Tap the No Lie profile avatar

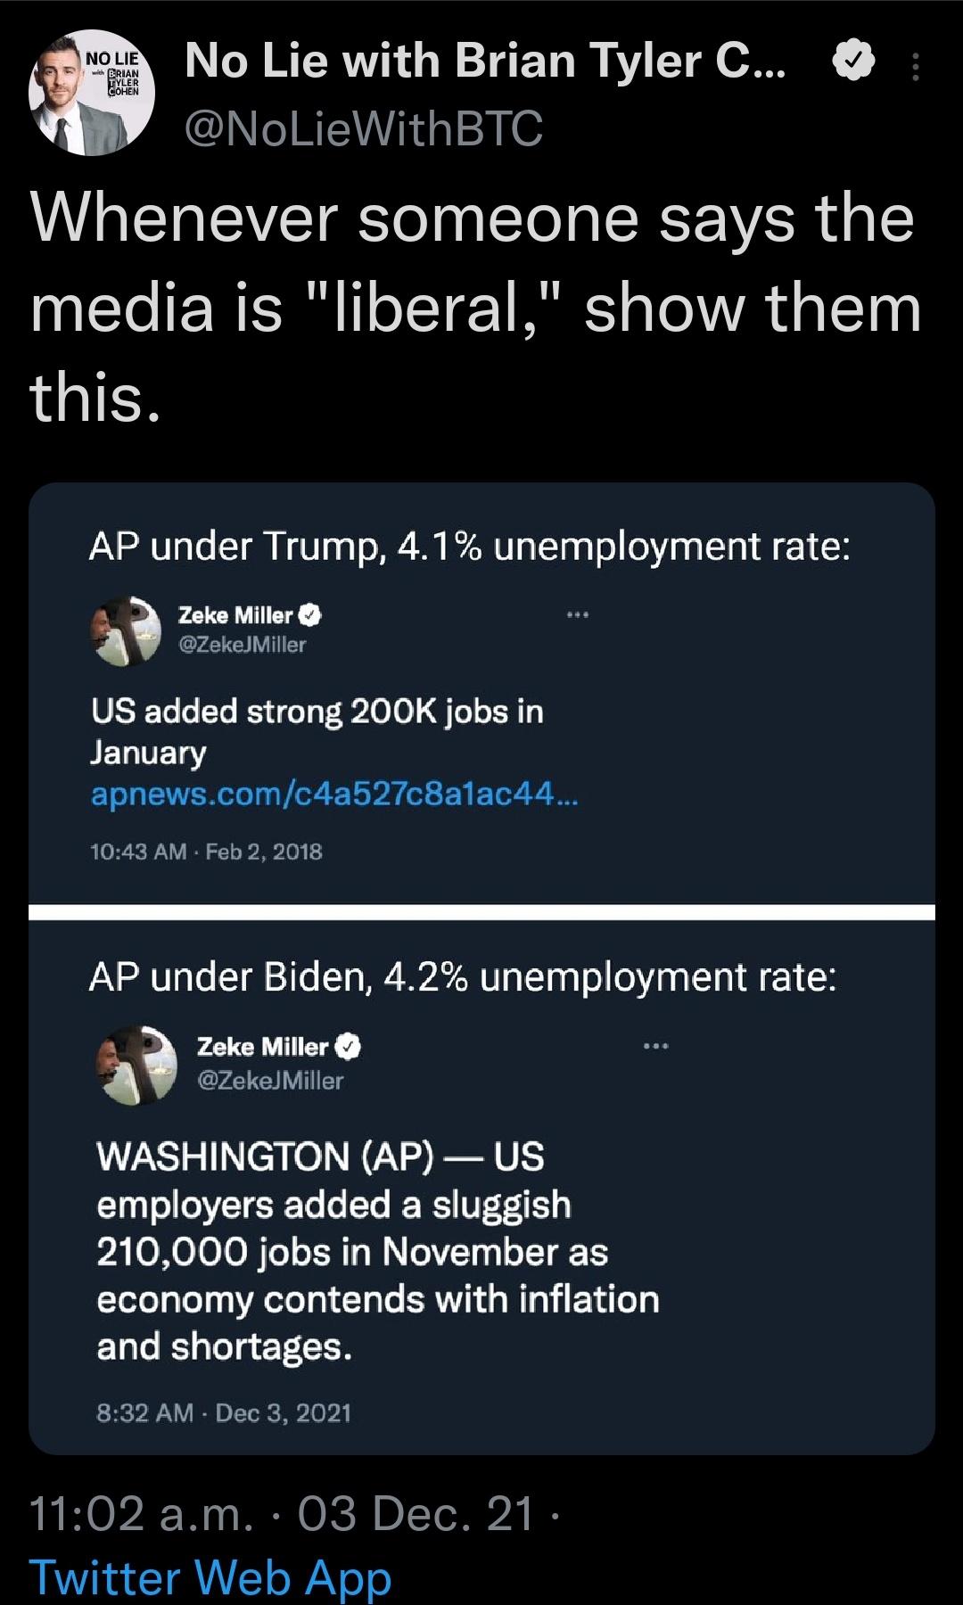coord(93,93)
